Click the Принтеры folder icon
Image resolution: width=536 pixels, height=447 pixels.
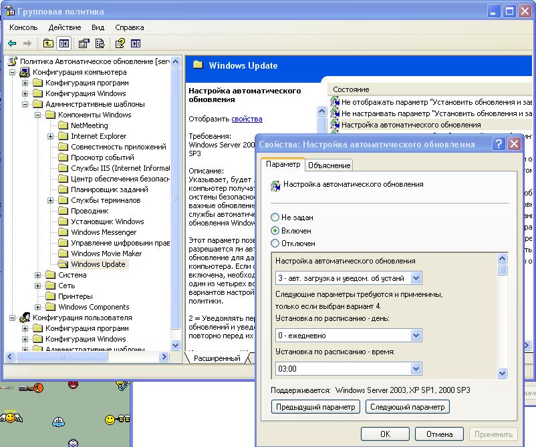pyautogui.click(x=51, y=296)
